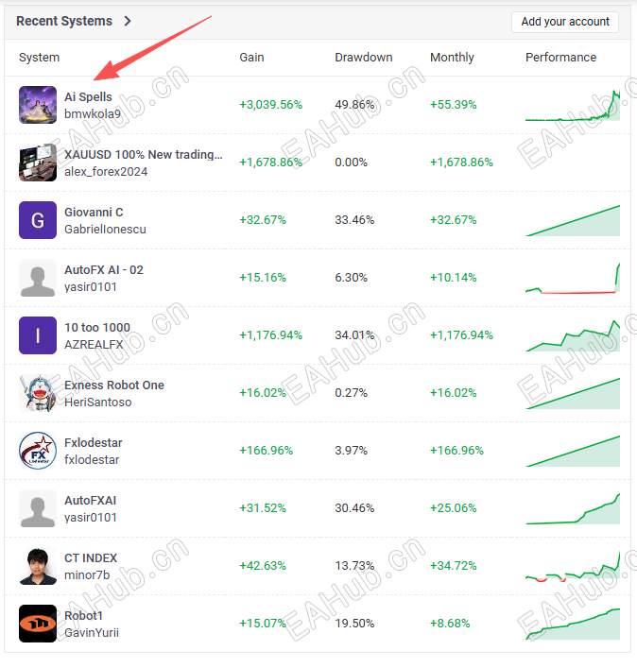
Task: Click the XAUUSD trading system thumbnail
Action: (38, 163)
